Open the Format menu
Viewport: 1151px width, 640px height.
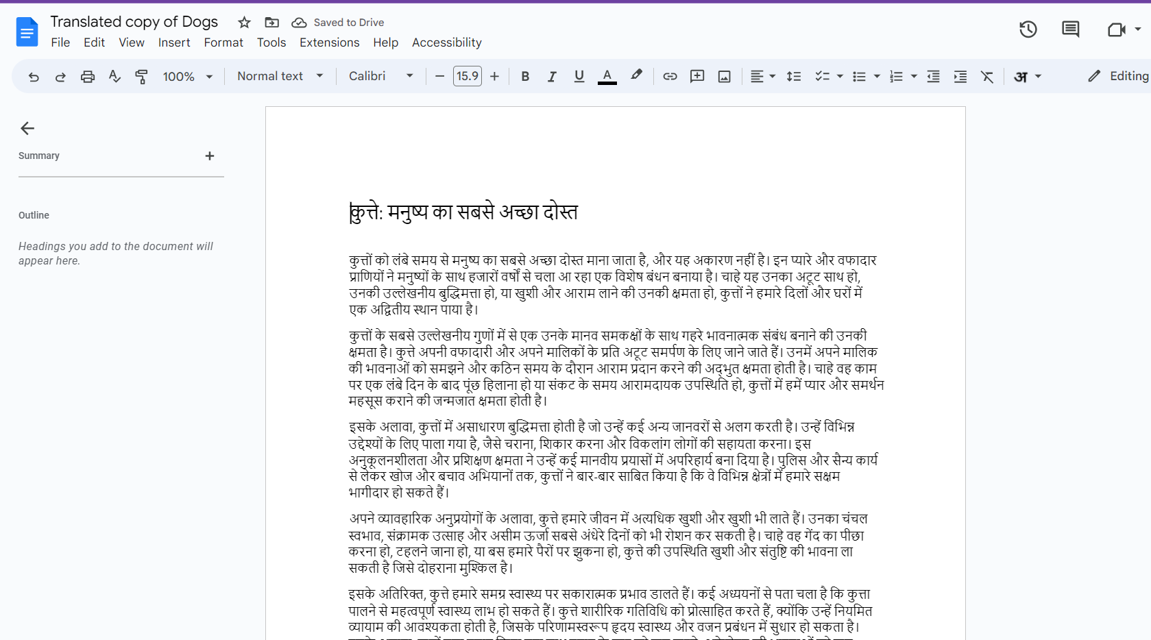(x=223, y=42)
